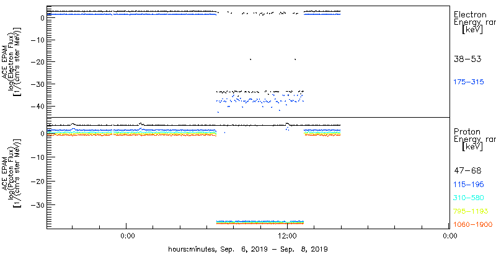Click the last 0:00 time axis label
The image size is (496, 254).
(449, 235)
